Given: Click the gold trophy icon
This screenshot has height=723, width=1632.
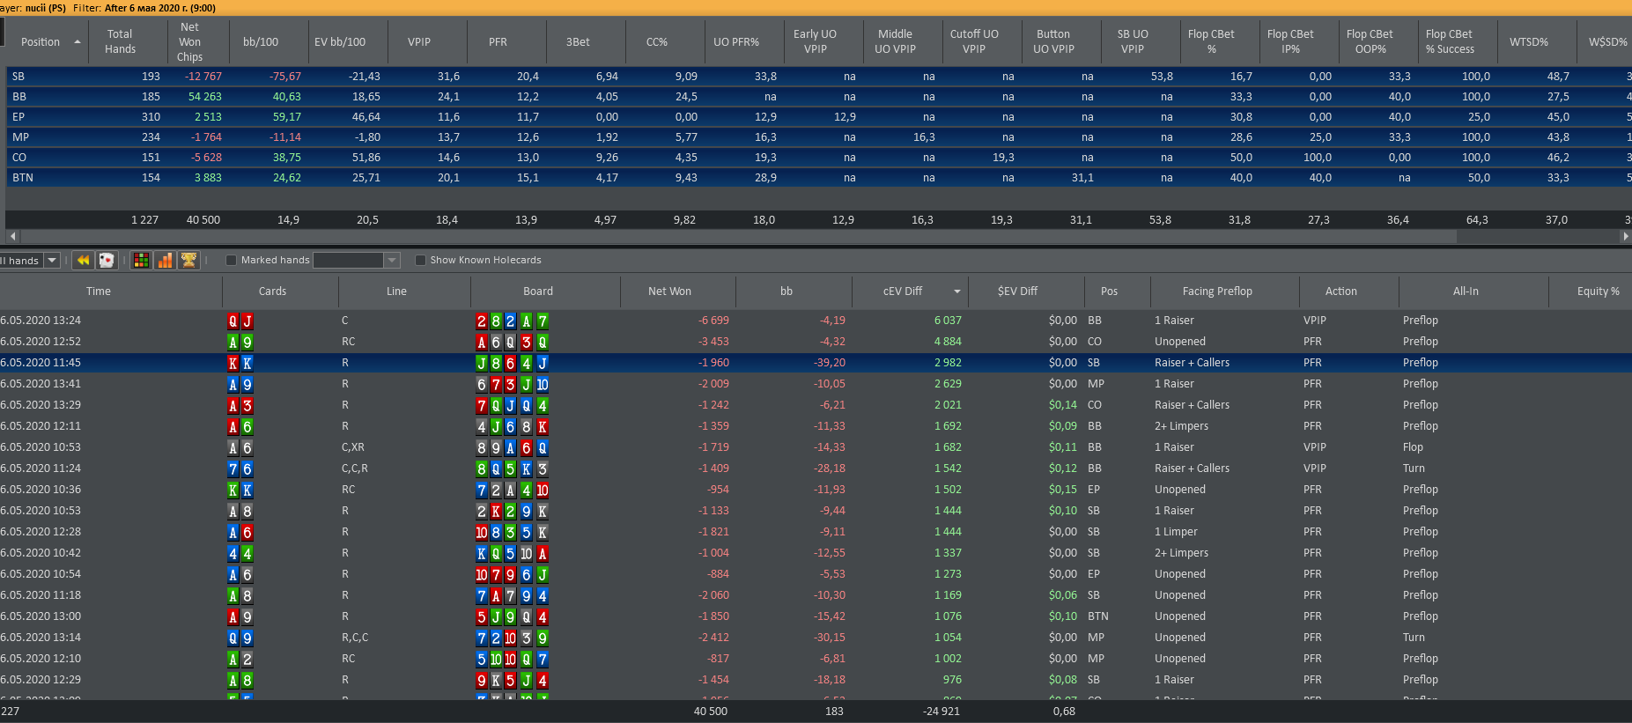Looking at the screenshot, I should point(188,260).
